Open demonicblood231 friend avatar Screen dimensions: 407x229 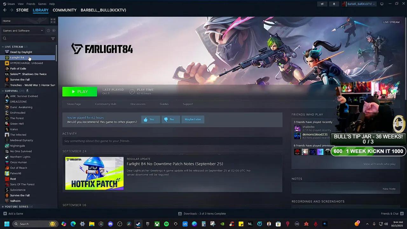(x=297, y=136)
